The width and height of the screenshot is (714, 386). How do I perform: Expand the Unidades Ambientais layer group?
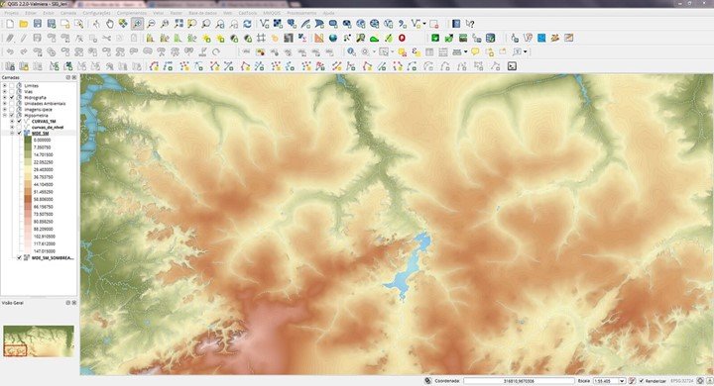pos(5,104)
